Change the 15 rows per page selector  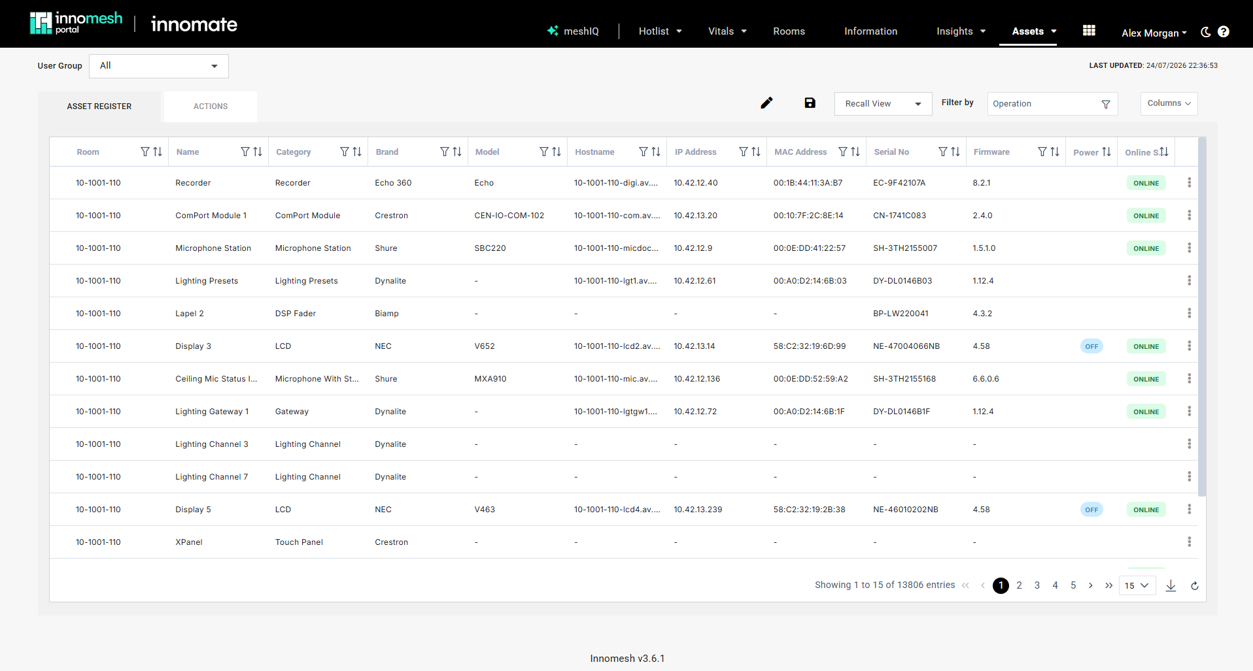(1137, 585)
